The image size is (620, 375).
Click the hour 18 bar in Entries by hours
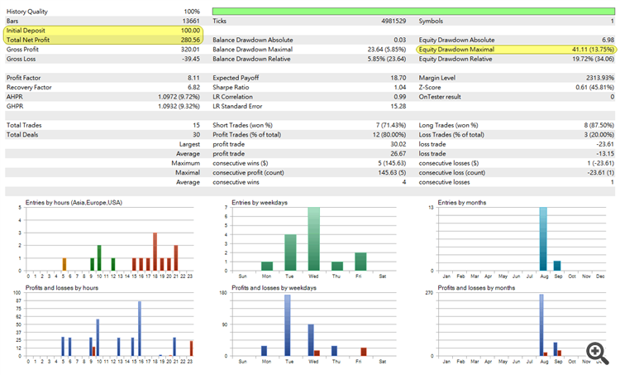click(x=155, y=252)
